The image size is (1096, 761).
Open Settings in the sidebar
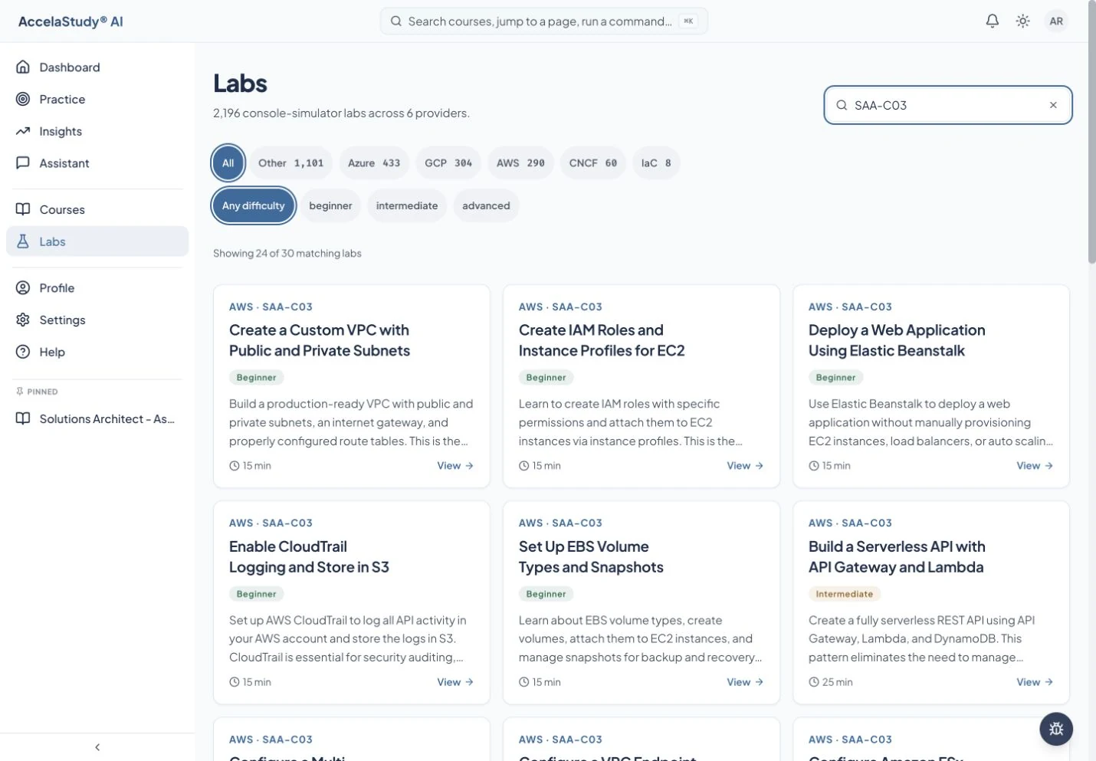[97, 320]
